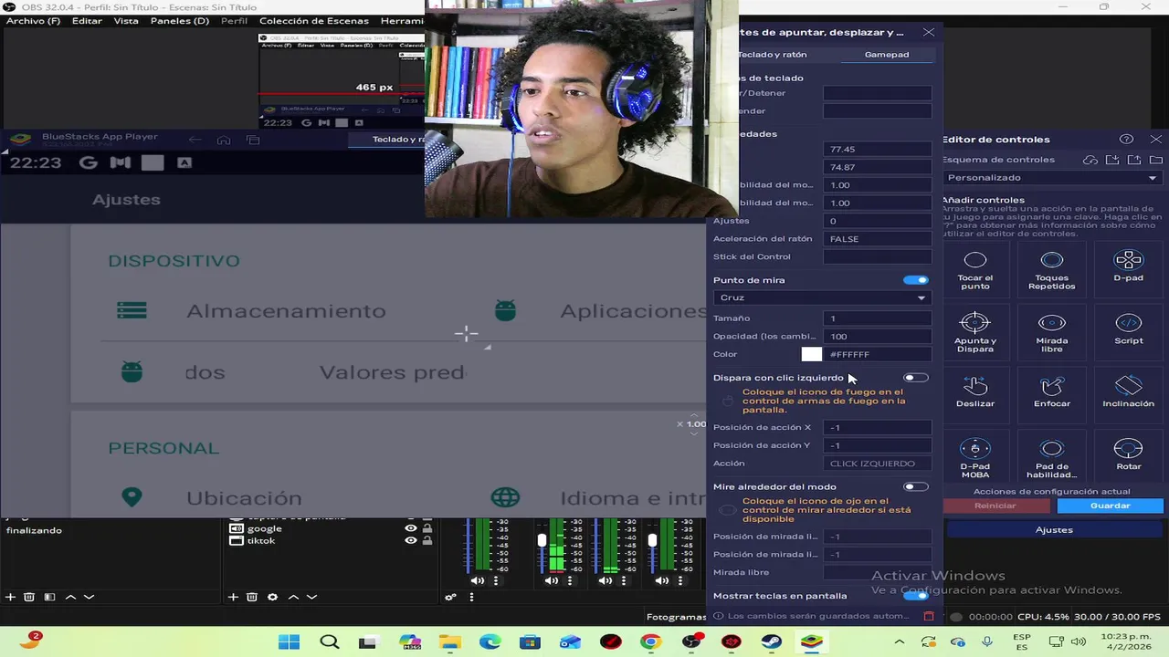The height and width of the screenshot is (657, 1169).
Task: Add a new OBS scene
Action: (10, 597)
